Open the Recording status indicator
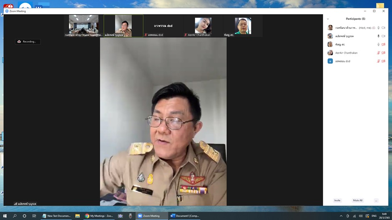This screenshot has width=392, height=220. tap(28, 42)
